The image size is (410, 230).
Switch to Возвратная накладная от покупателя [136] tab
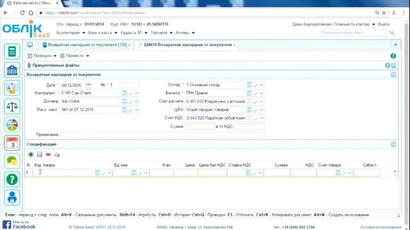(x=87, y=45)
